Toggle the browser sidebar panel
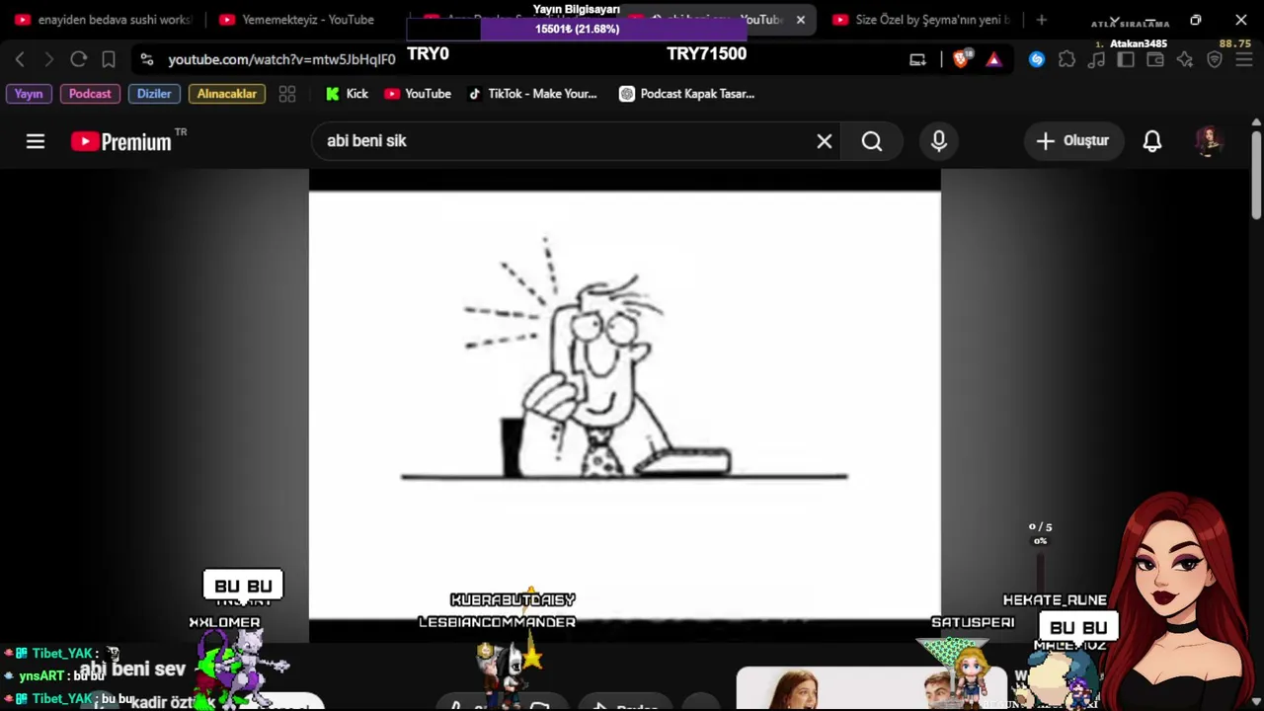1264x711 pixels. click(x=1126, y=59)
